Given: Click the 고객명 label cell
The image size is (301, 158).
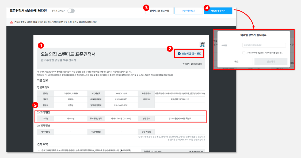Looking at the screenshot, I should point(45,118).
